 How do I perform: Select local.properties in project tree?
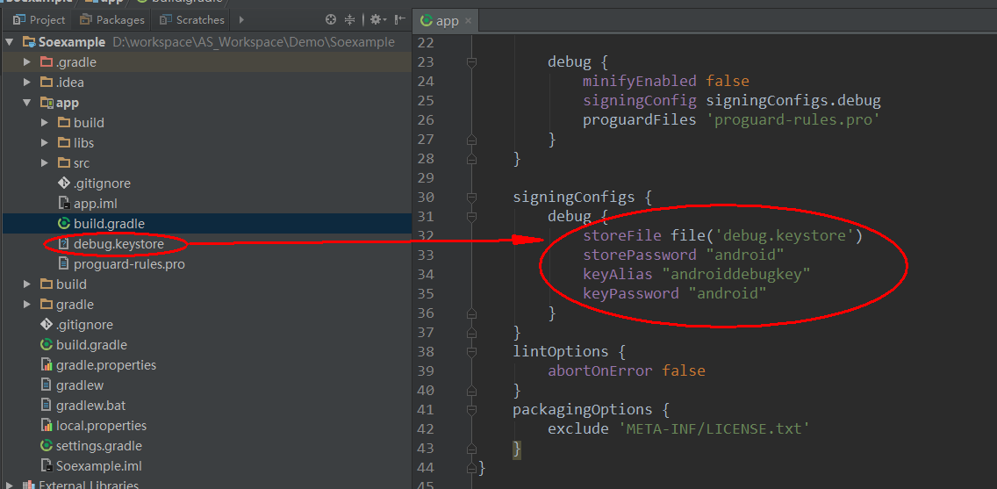click(100, 426)
